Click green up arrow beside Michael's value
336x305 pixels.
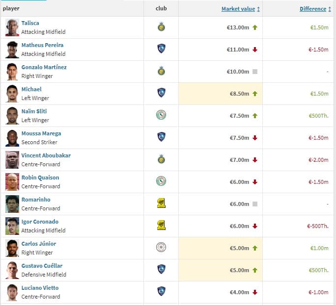coord(255,94)
